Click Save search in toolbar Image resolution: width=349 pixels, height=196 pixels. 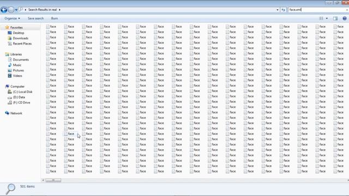click(x=35, y=19)
